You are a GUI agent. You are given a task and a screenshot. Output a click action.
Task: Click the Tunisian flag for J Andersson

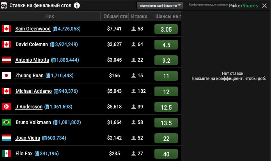click(6, 107)
